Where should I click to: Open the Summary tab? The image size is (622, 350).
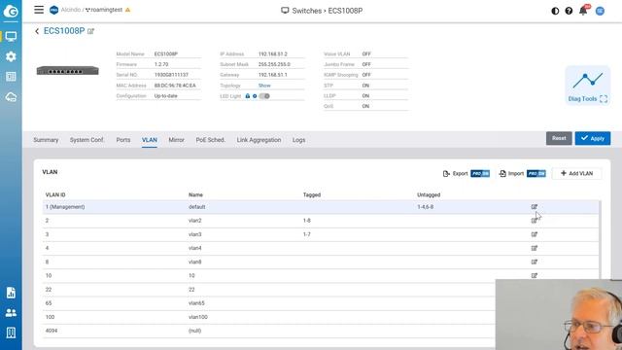pos(46,140)
